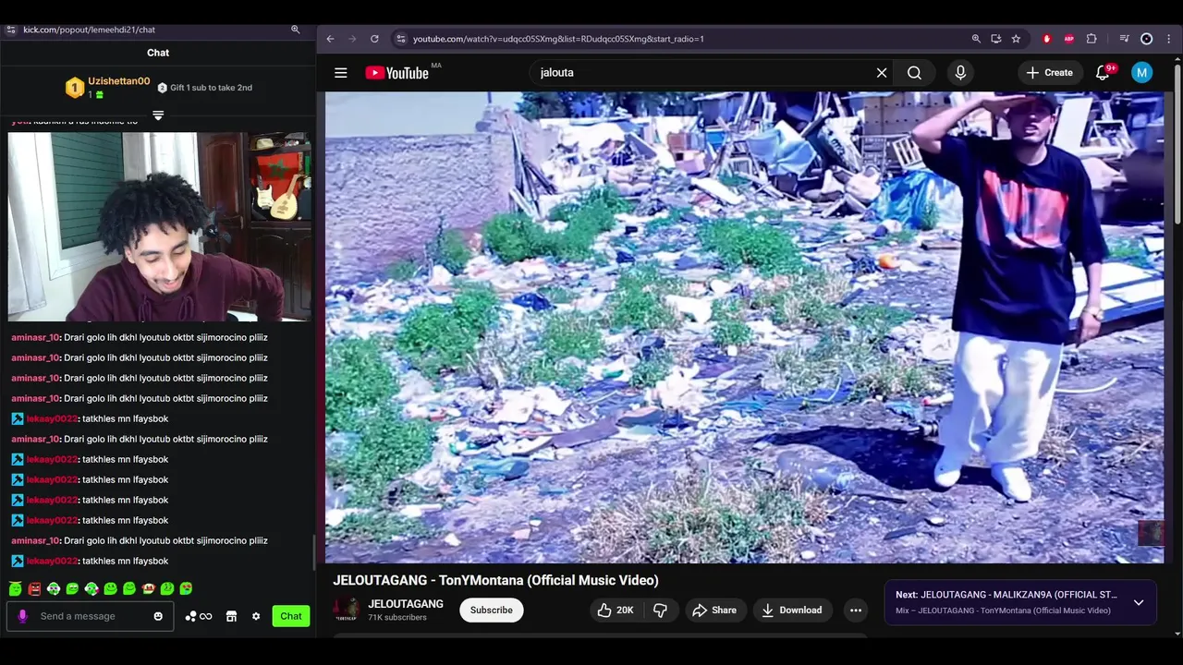Click the streamer webcam video in Kick chat
Image resolution: width=1183 pixels, height=665 pixels.
[x=160, y=226]
